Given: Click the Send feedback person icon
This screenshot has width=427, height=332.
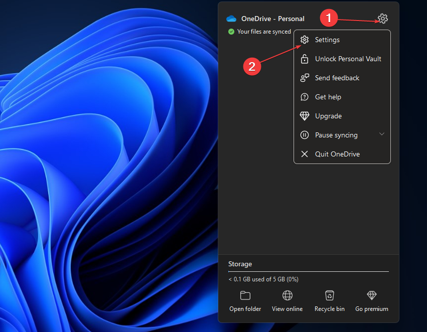Looking at the screenshot, I should [305, 78].
